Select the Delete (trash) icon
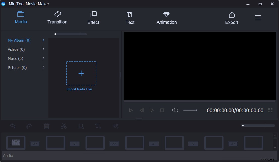 click(x=46, y=126)
